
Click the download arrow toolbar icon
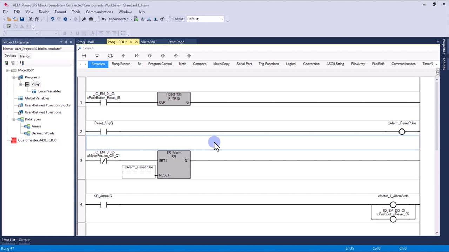(x=149, y=19)
